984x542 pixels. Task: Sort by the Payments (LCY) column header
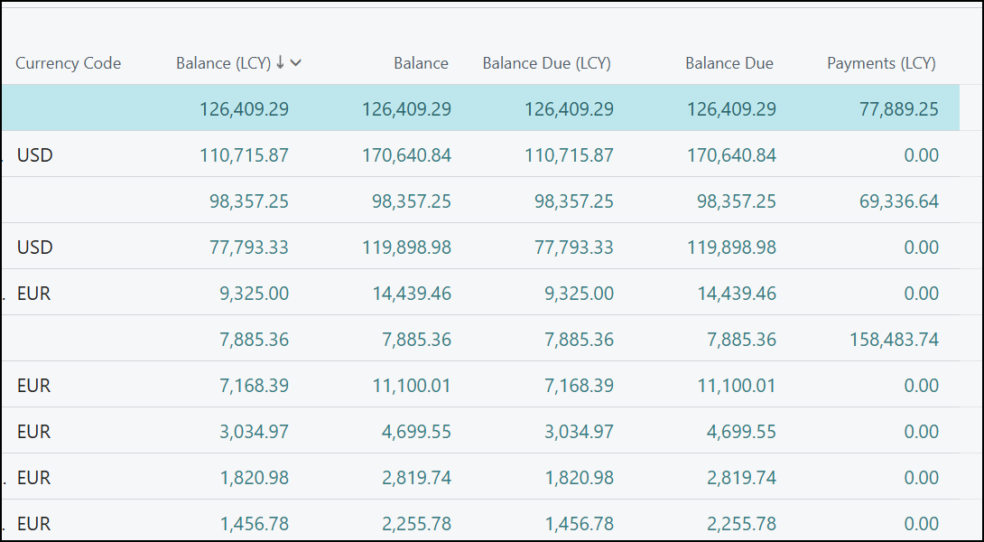tap(880, 63)
